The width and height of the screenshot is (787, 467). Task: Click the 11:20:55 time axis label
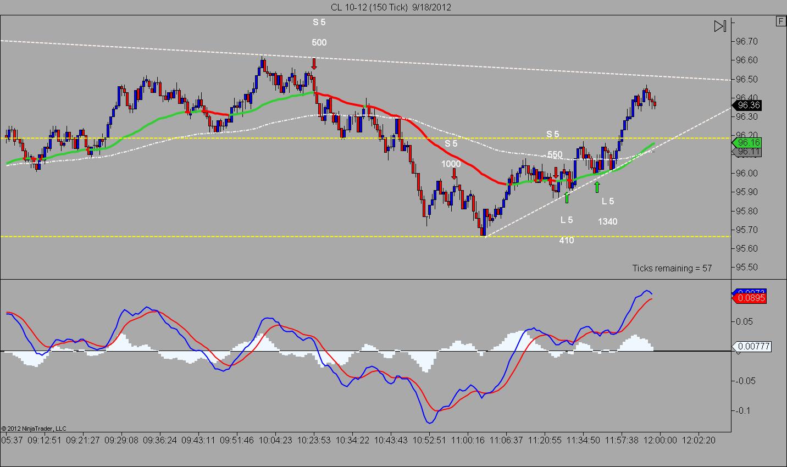click(545, 440)
